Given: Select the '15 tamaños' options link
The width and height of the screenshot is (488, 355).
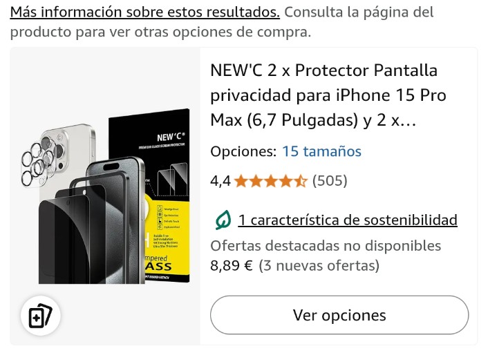Looking at the screenshot, I should coord(321,151).
